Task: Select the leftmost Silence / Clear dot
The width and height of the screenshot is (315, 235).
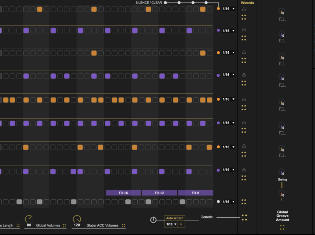Action: (165, 3)
